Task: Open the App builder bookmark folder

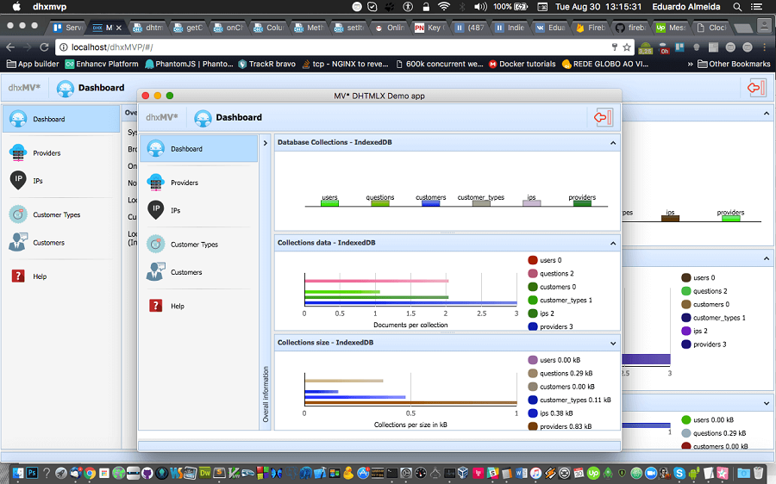Action: tap(32, 64)
